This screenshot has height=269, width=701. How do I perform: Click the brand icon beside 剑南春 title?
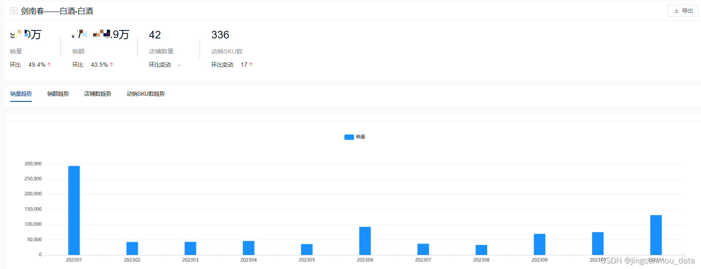click(x=14, y=11)
